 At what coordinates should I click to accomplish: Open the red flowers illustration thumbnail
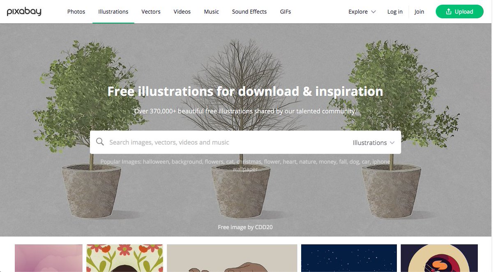(x=125, y=258)
